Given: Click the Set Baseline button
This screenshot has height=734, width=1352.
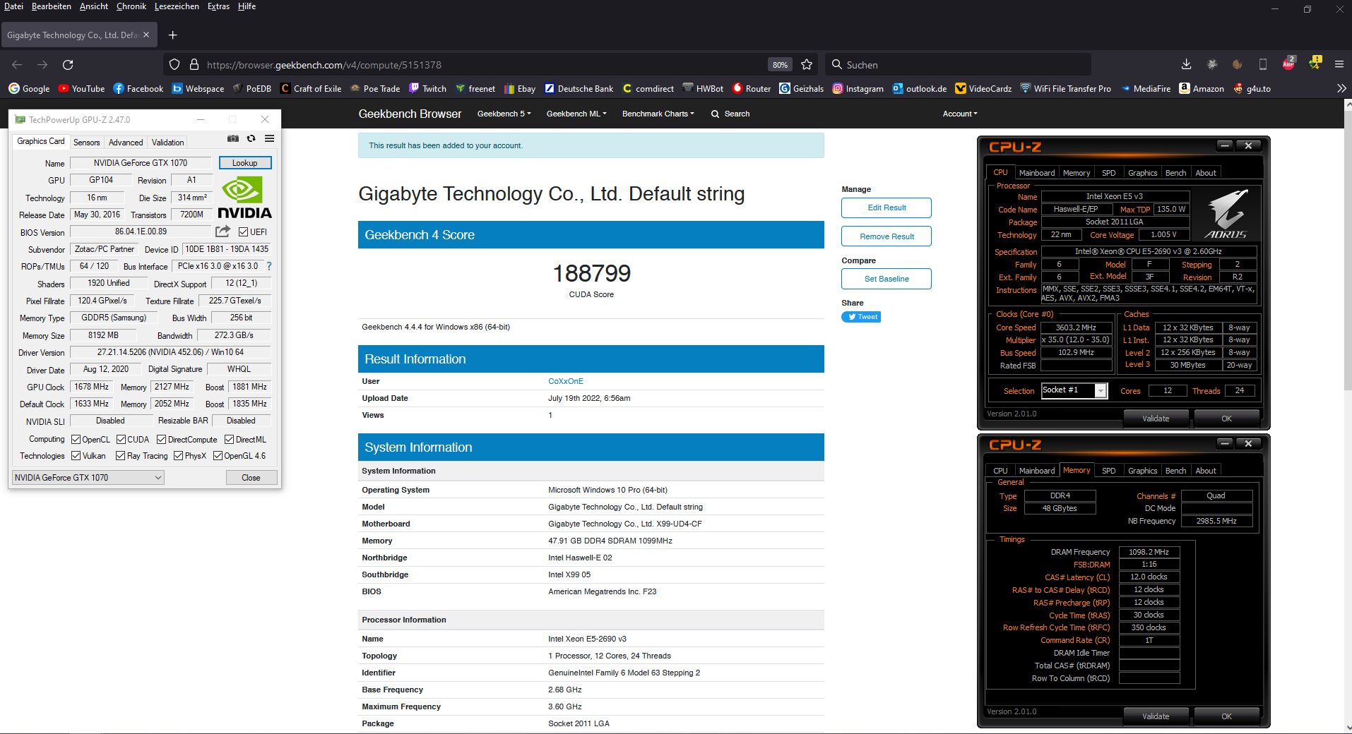Looking at the screenshot, I should (886, 279).
